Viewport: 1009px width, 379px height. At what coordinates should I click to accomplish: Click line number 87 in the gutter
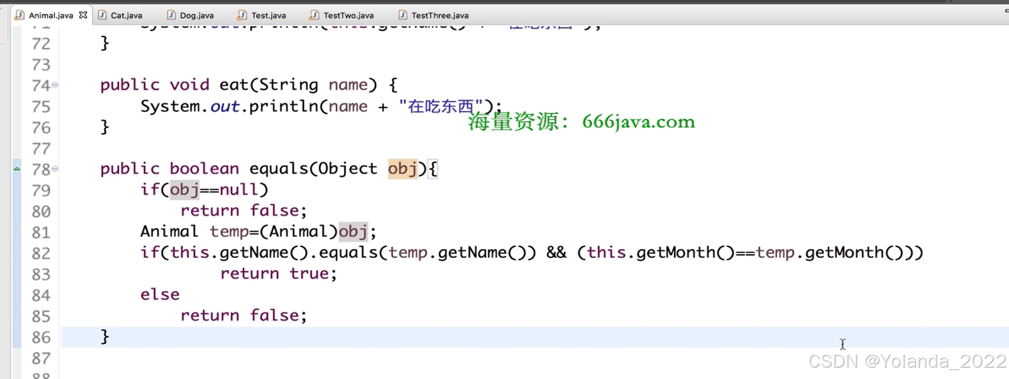coord(41,358)
